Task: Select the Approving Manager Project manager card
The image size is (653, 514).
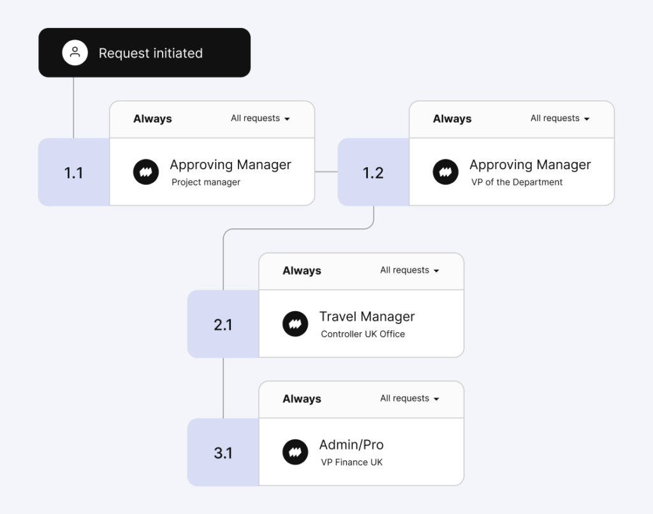Action: pos(212,172)
